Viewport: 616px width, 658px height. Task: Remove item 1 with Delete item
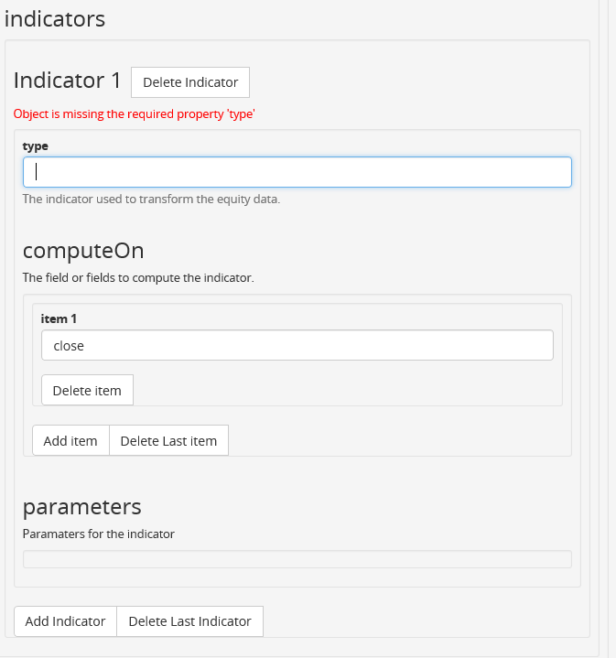click(x=87, y=390)
